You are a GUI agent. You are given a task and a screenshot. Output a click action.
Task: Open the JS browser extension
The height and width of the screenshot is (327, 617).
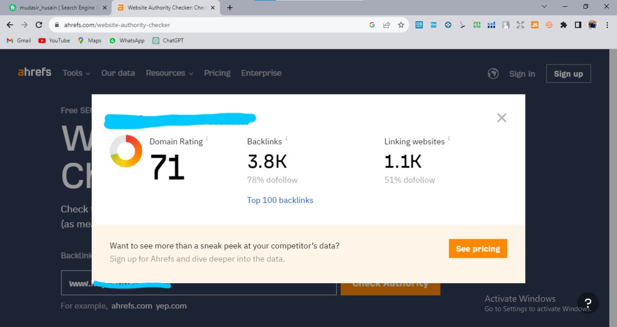click(534, 25)
